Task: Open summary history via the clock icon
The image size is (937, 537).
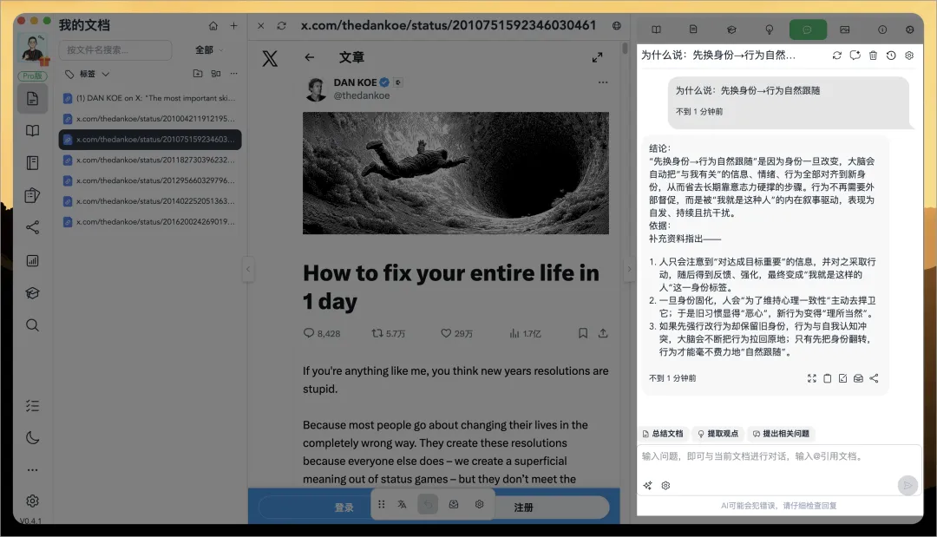Action: [x=890, y=55]
